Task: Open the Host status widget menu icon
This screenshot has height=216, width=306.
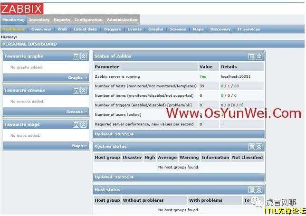Action: click(x=251, y=189)
